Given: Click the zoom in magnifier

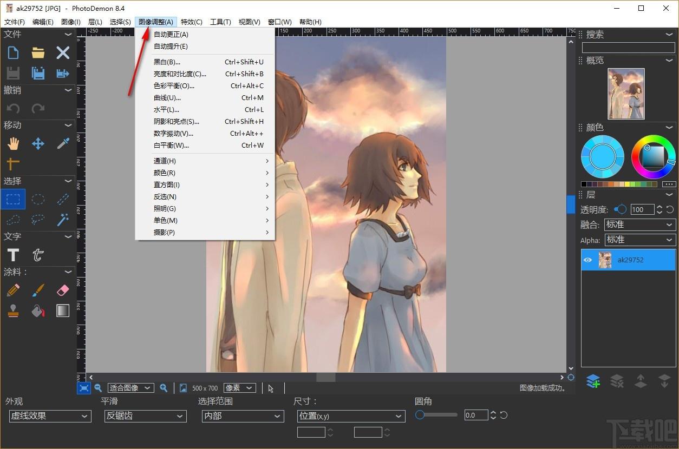Looking at the screenshot, I should [x=164, y=388].
